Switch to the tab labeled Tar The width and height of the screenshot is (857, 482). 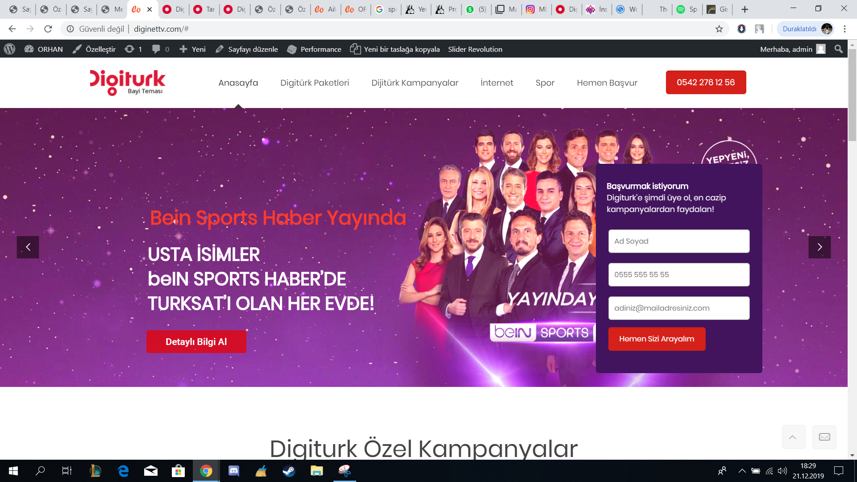pos(204,9)
